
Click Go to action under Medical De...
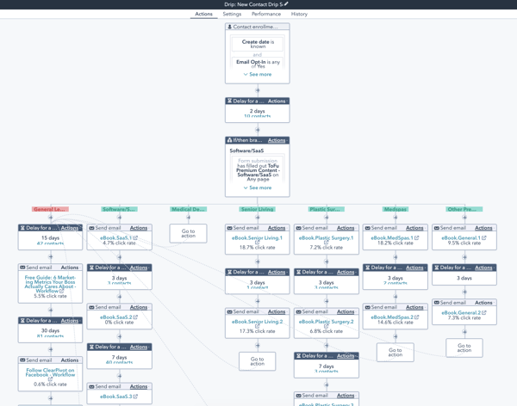pyautogui.click(x=188, y=233)
